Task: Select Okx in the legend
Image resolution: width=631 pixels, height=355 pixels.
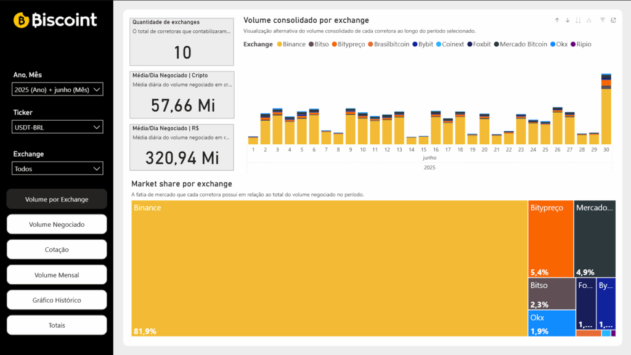Action: pyautogui.click(x=558, y=44)
